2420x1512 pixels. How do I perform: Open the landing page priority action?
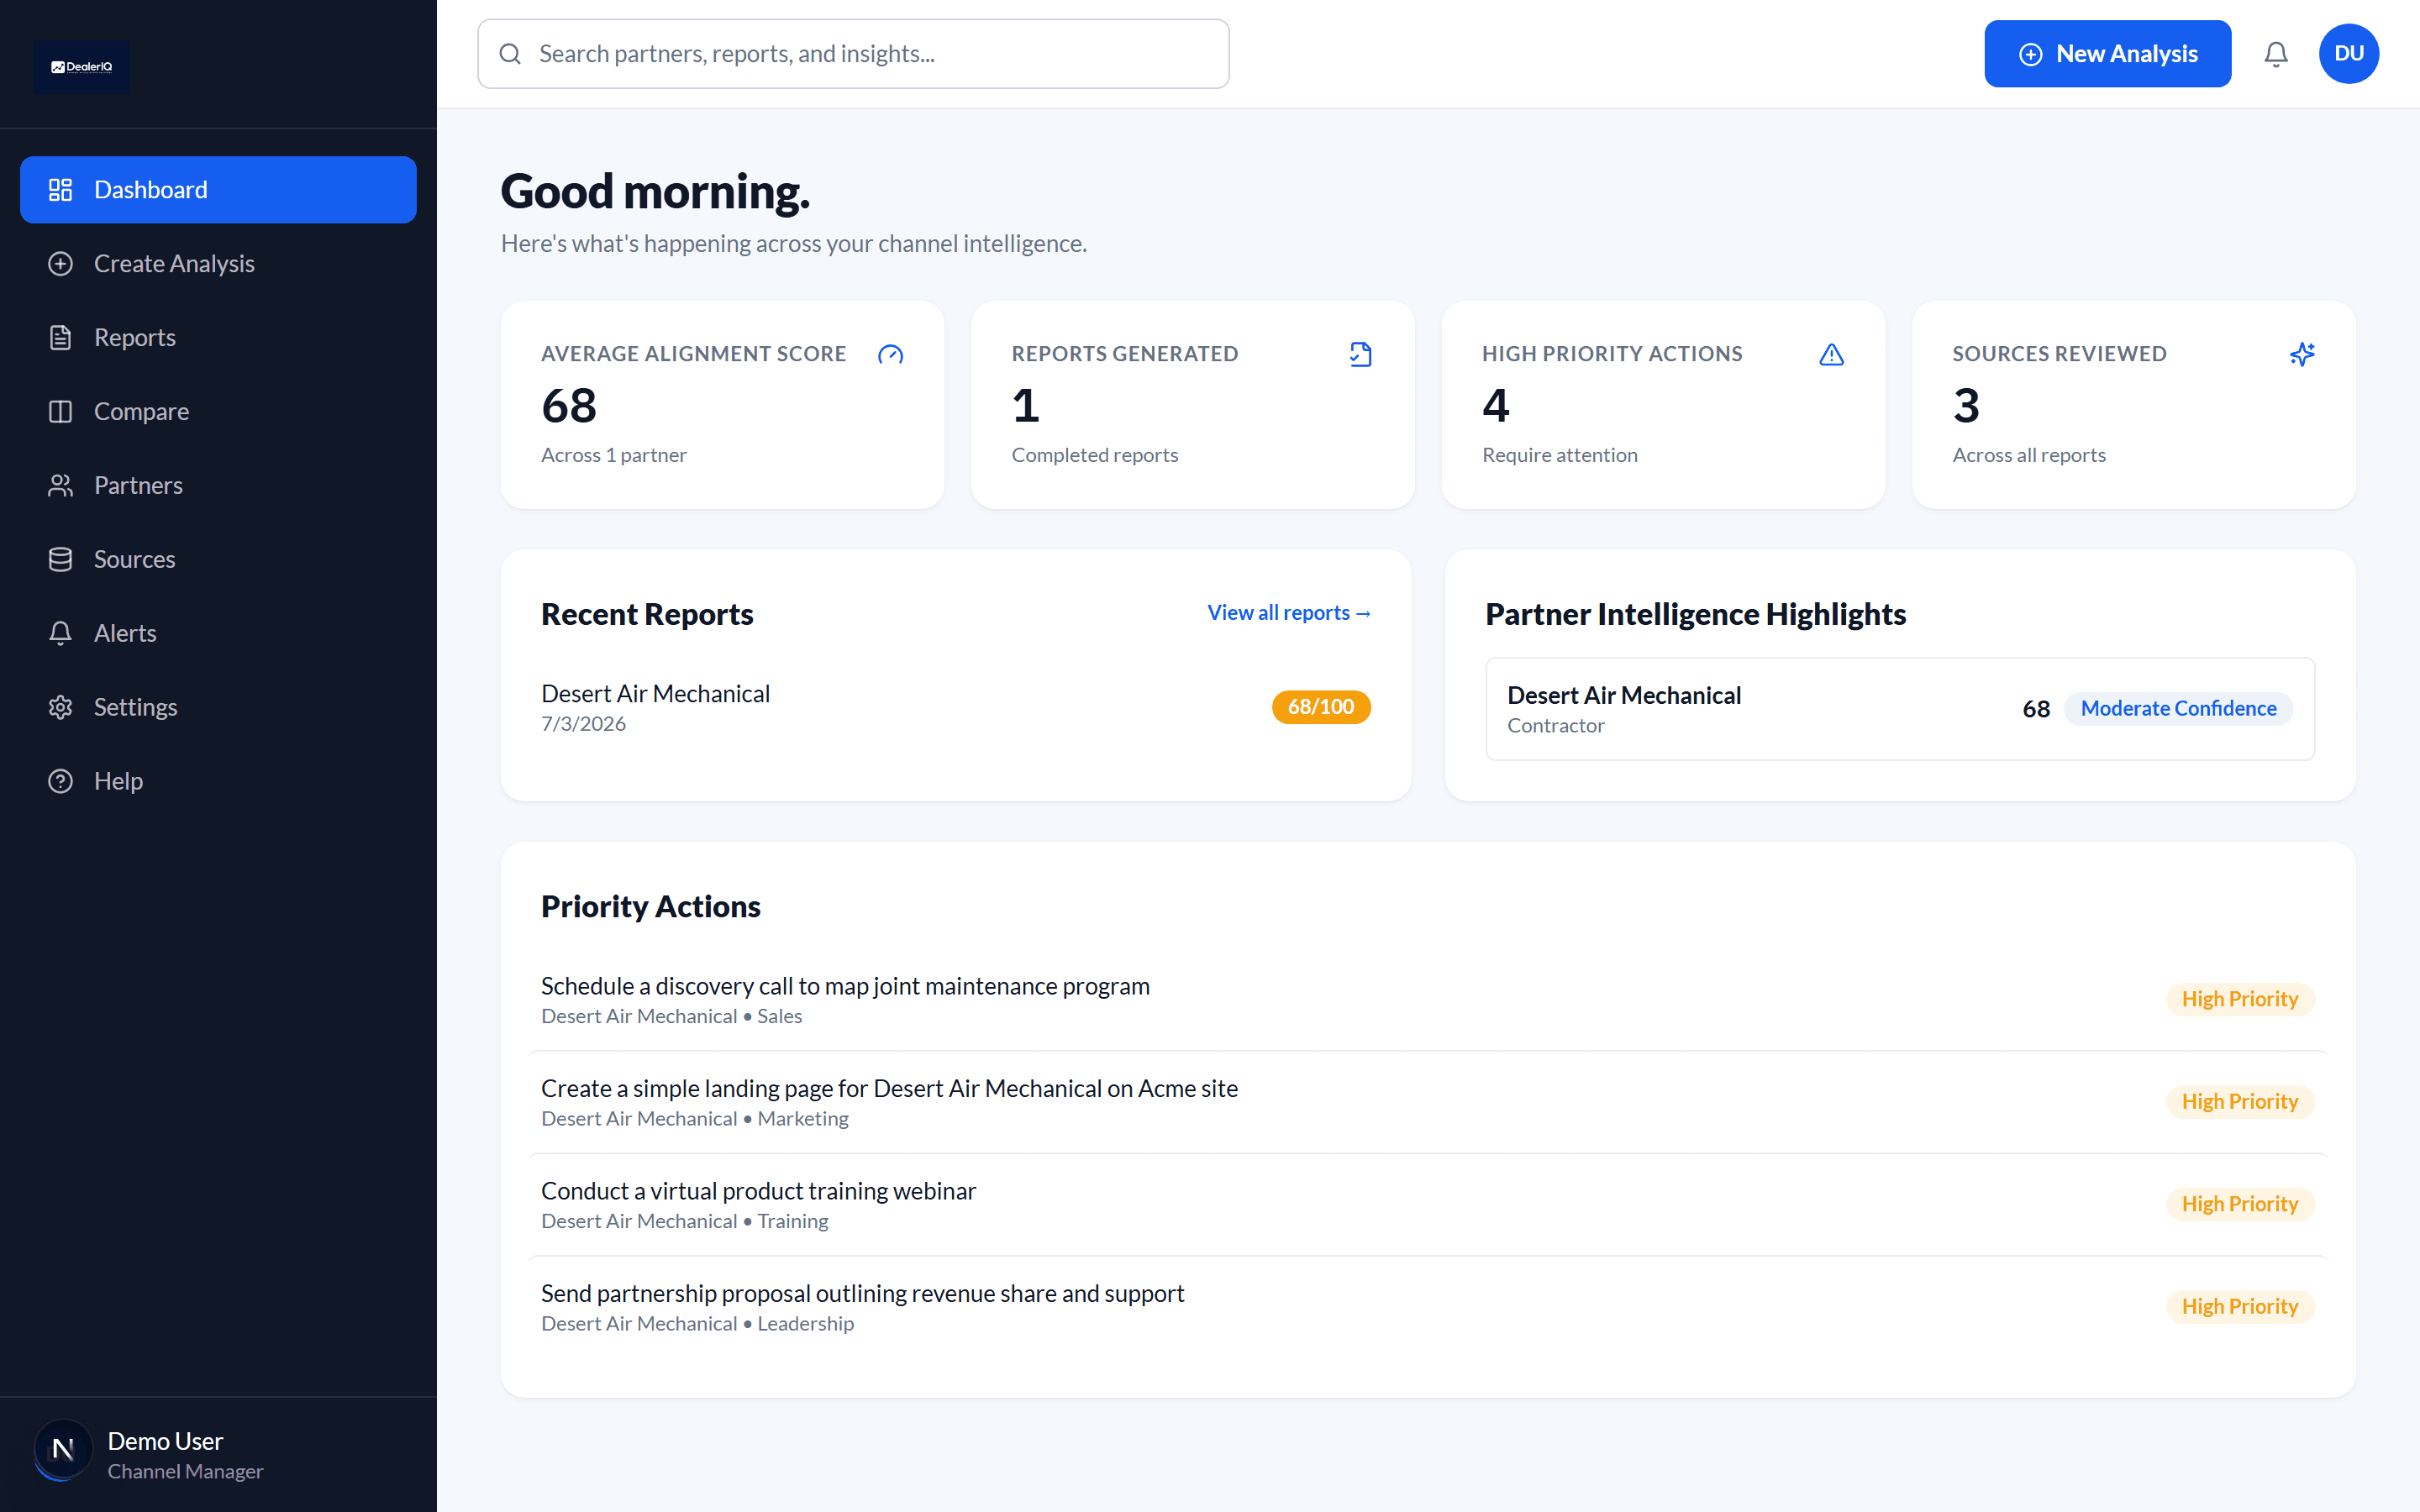(1428, 1102)
